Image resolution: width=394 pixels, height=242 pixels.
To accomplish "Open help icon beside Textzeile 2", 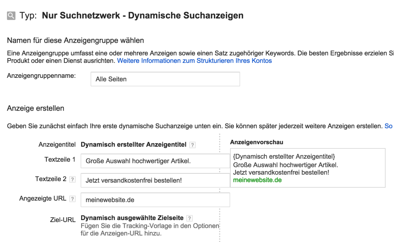I will [x=72, y=179].
